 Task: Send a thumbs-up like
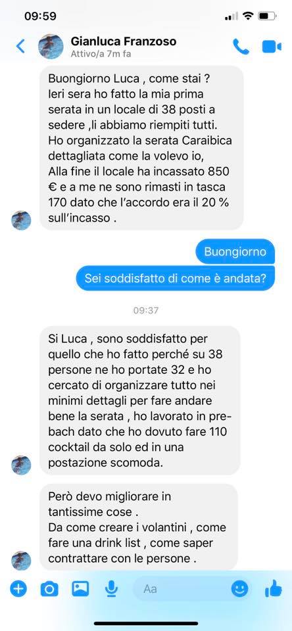click(x=274, y=589)
